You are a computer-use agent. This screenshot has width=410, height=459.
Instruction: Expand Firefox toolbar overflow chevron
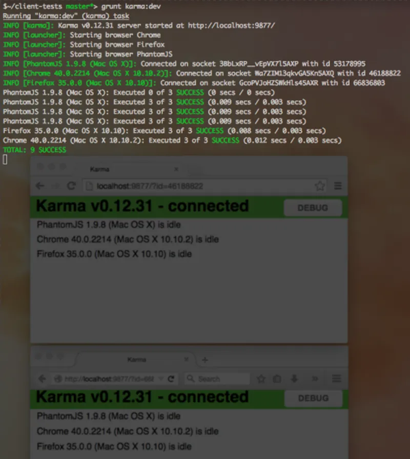coord(315,379)
